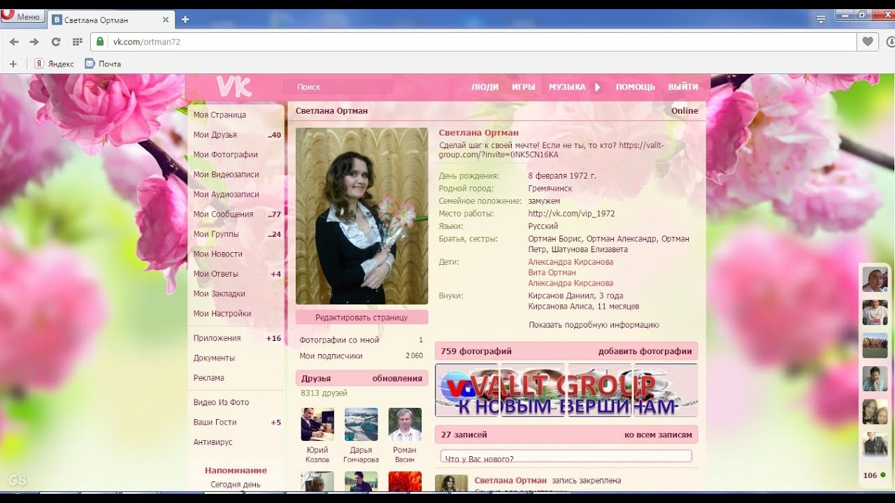
Task: Reload the page with the refresh icon
Action: (56, 42)
